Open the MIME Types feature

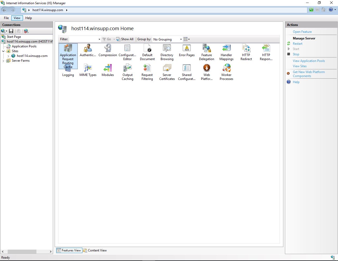(x=88, y=70)
